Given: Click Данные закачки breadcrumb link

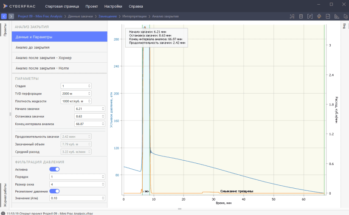Looking at the screenshot, I should (80, 16).
